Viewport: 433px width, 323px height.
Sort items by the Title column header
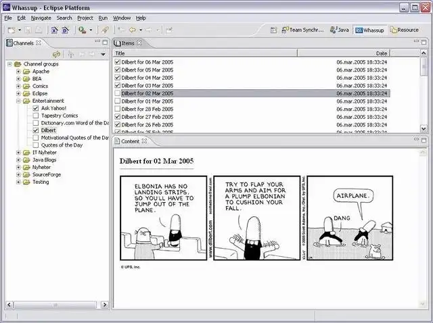(205, 53)
